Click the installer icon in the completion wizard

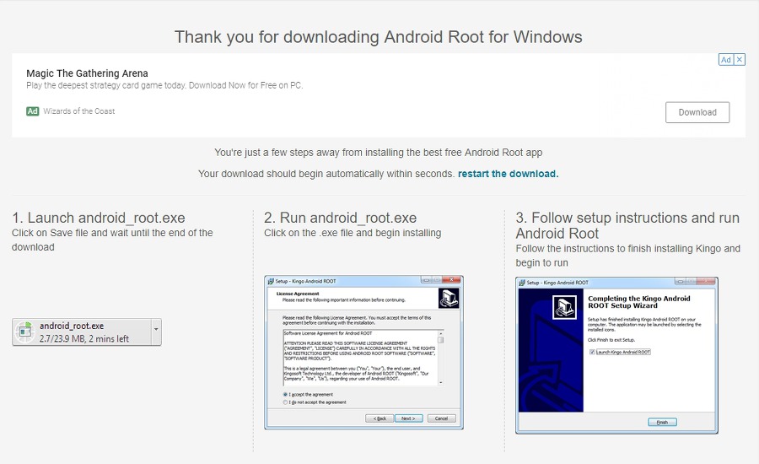[x=564, y=307]
